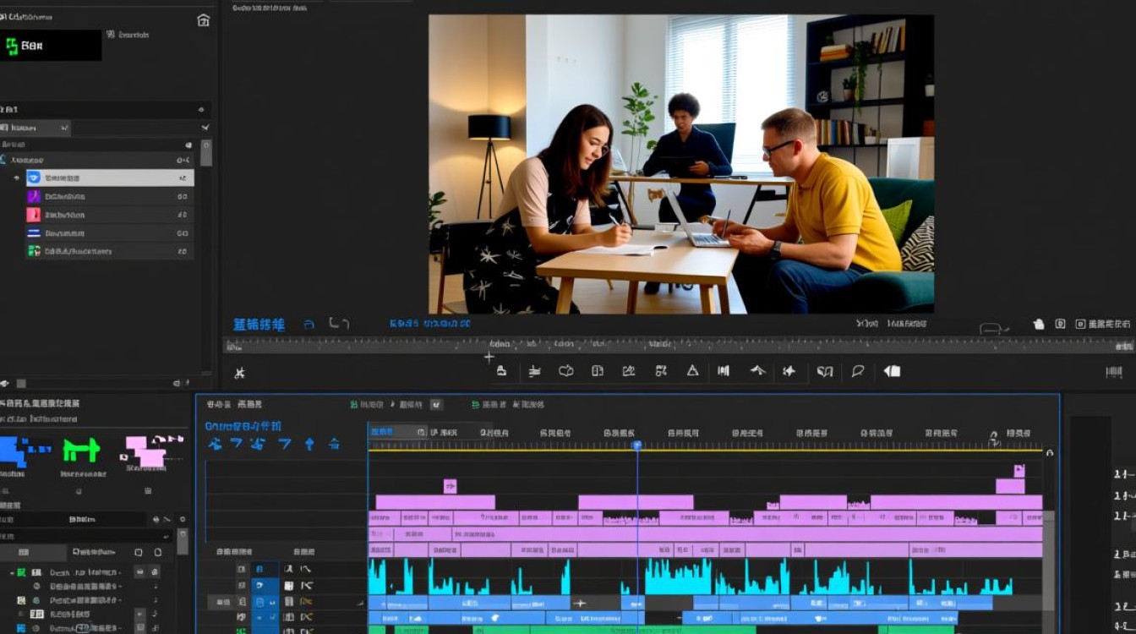This screenshot has height=634, width=1136.
Task: Click the upper-left panel's vertical scrollbar
Action: (206, 152)
